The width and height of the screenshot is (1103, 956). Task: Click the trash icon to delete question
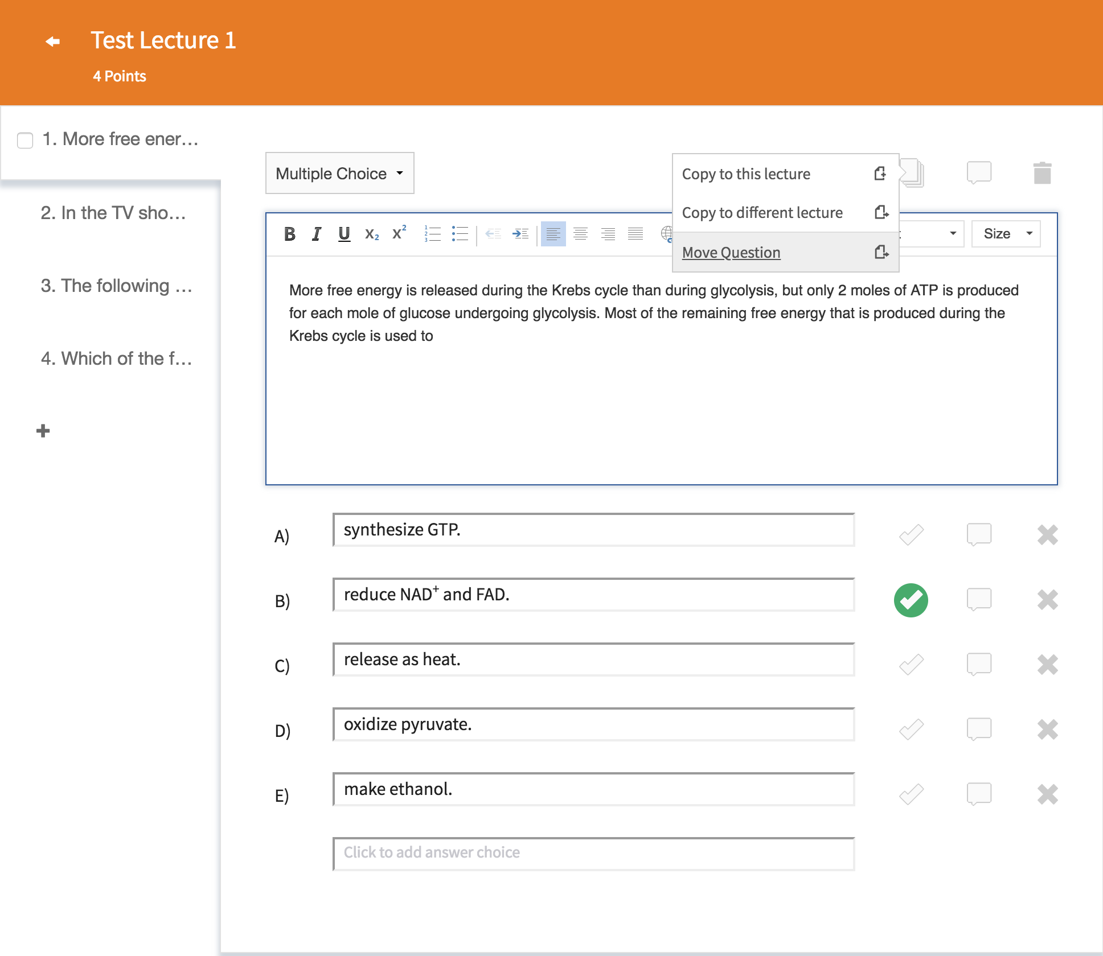tap(1042, 173)
